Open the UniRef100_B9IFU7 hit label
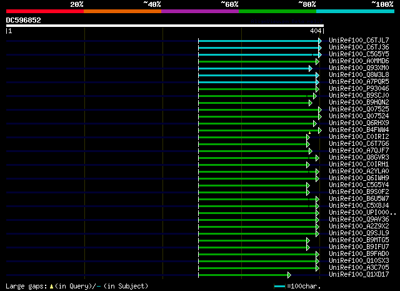Viewport: 400px width, 291px height. (x=359, y=247)
